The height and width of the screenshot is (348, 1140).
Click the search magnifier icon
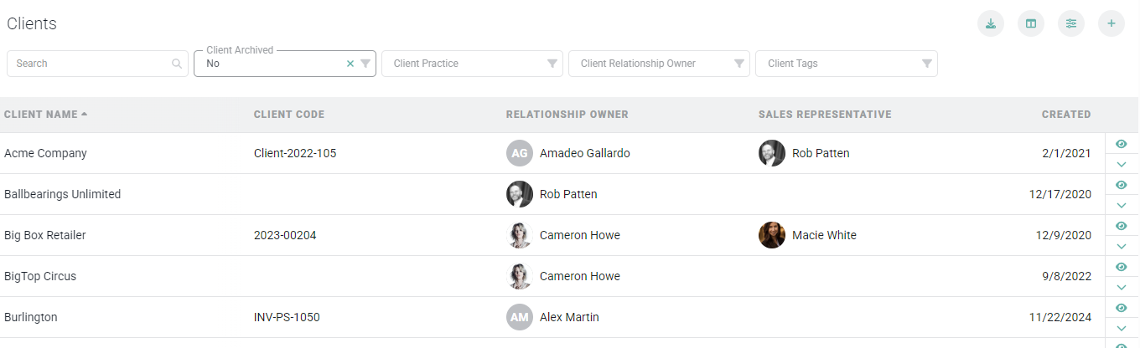click(x=177, y=64)
